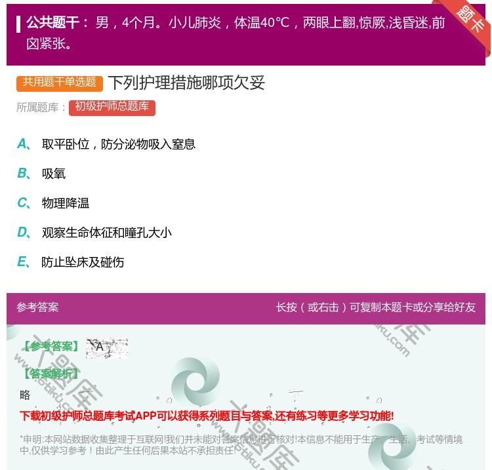Click the 【参考答案】 green label

(51, 347)
